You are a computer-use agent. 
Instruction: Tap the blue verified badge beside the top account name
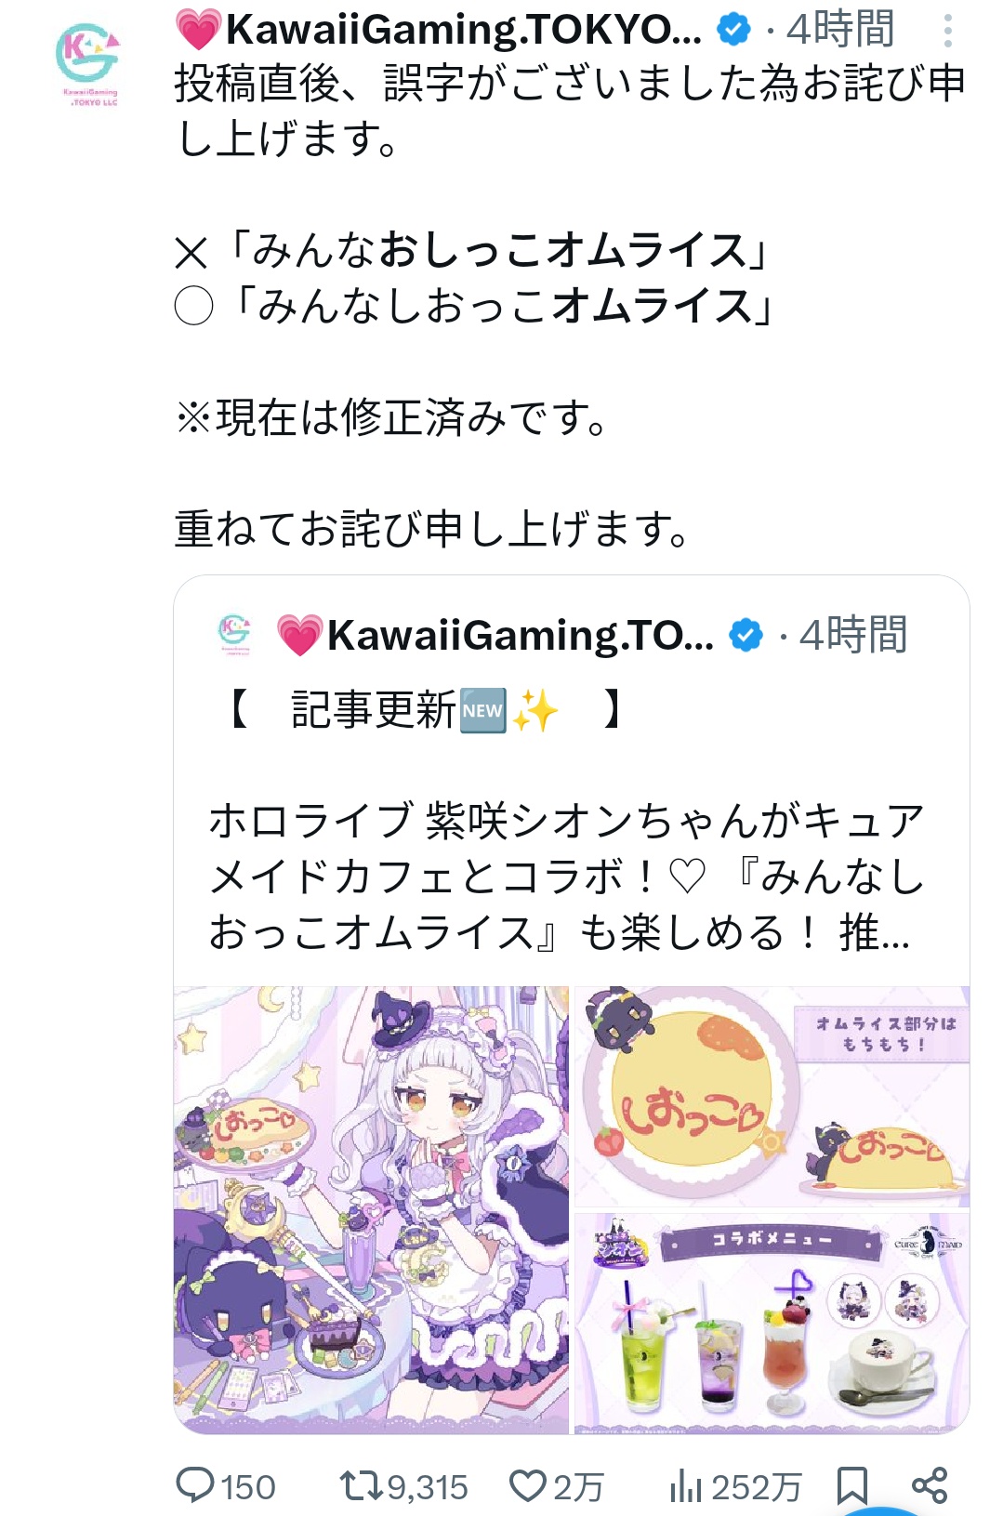click(733, 31)
